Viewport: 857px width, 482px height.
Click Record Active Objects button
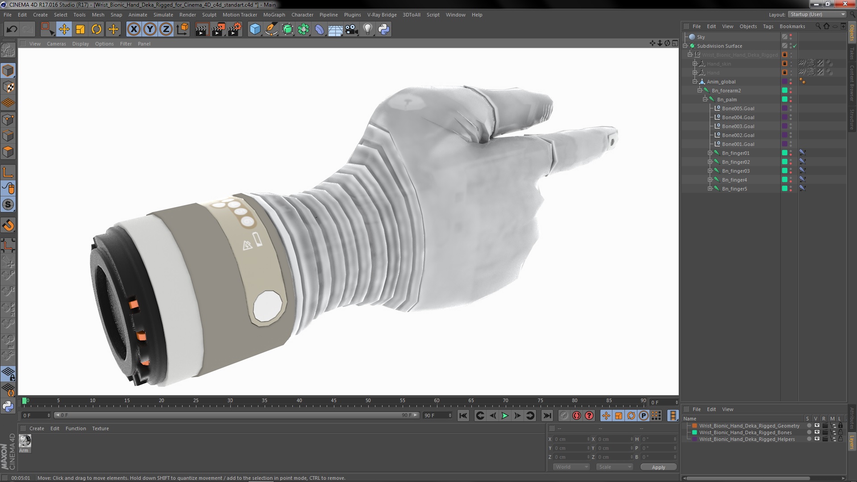pos(564,416)
